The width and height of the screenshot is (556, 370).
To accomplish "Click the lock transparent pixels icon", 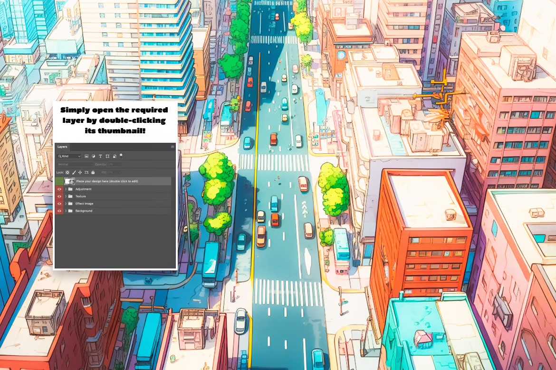I will (x=67, y=172).
